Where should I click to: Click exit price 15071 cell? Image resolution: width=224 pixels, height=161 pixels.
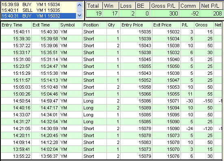tap(166, 101)
